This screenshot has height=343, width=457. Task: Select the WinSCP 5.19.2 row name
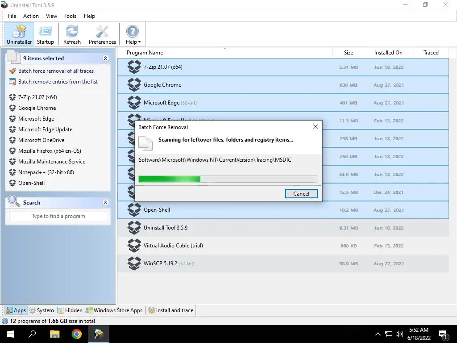160,264
